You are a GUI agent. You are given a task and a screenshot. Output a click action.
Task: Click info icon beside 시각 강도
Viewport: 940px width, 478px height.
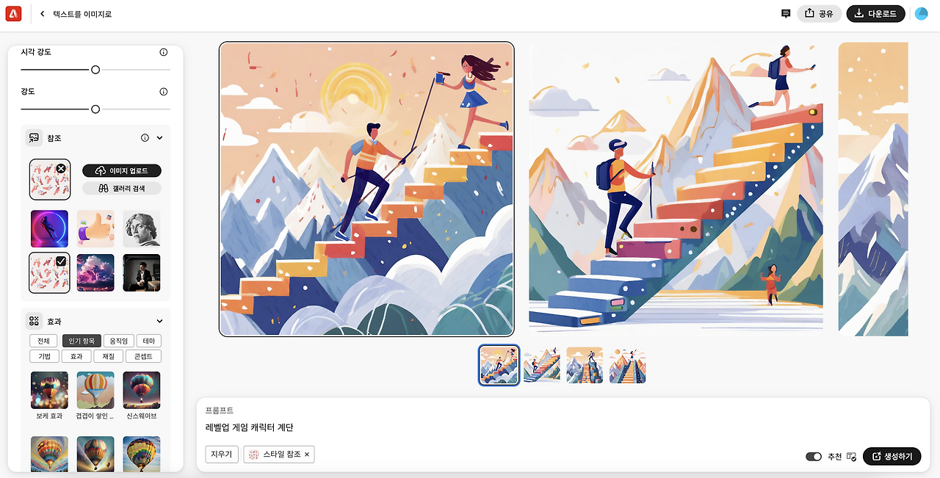point(164,52)
